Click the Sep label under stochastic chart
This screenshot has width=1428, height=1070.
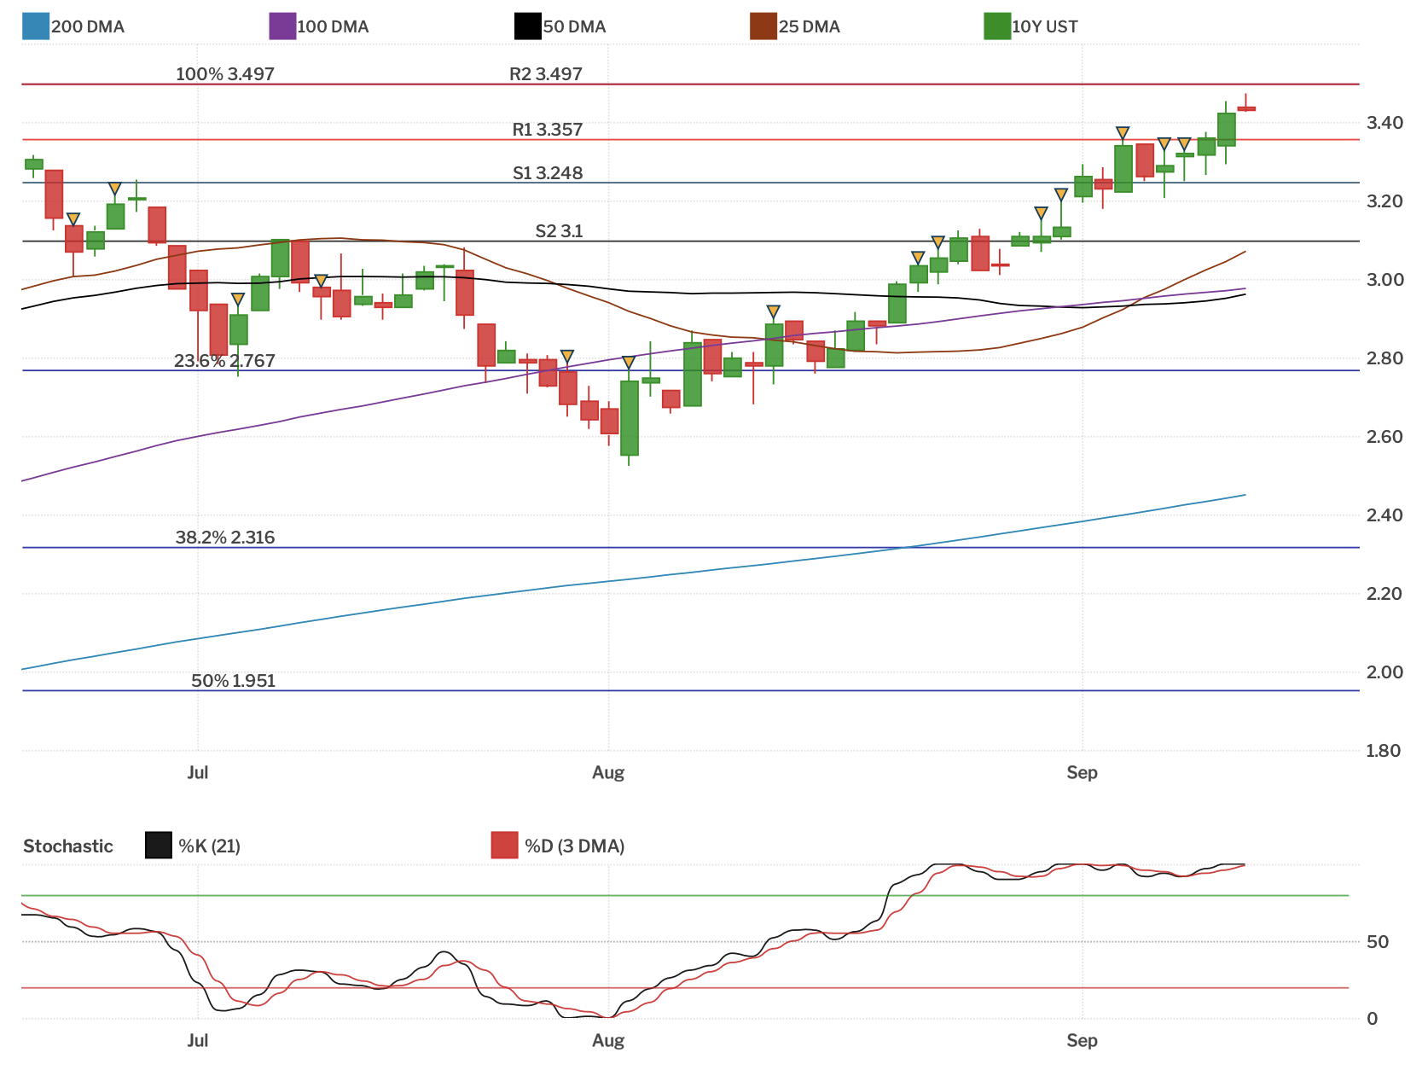pos(1082,1041)
